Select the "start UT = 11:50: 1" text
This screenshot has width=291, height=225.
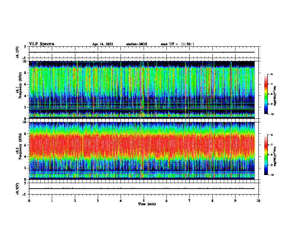(x=177, y=44)
